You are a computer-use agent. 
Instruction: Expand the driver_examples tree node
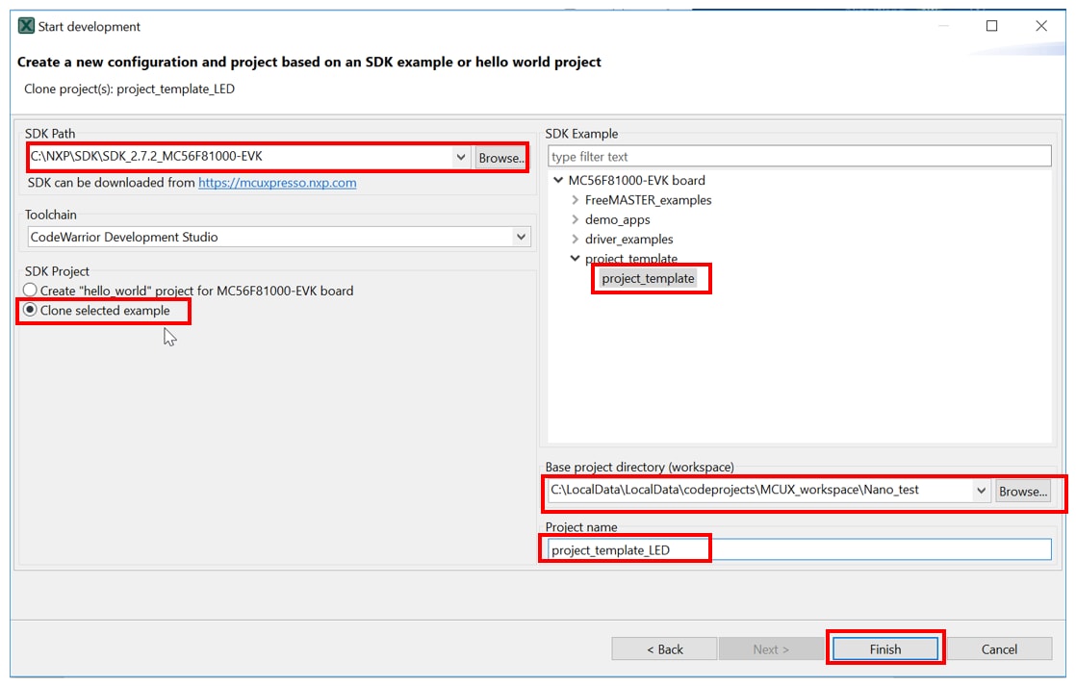pyautogui.click(x=576, y=240)
